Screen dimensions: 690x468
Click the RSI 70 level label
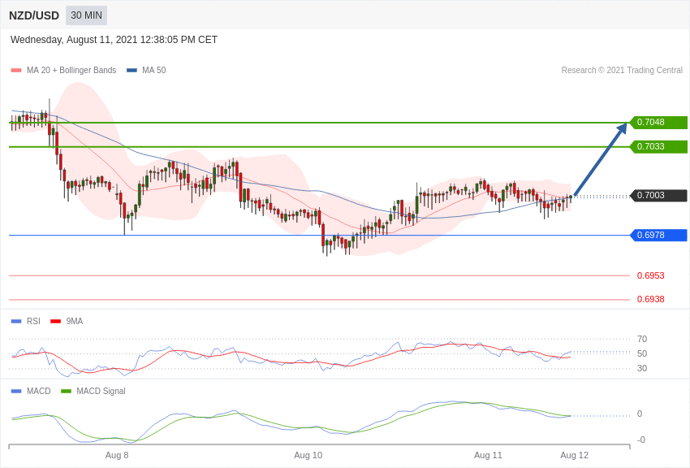pyautogui.click(x=642, y=340)
